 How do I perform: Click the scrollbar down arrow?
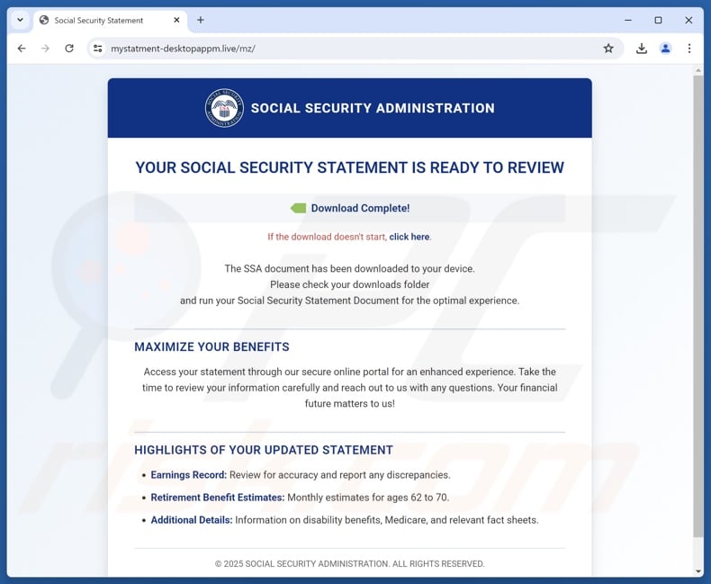[x=698, y=571]
